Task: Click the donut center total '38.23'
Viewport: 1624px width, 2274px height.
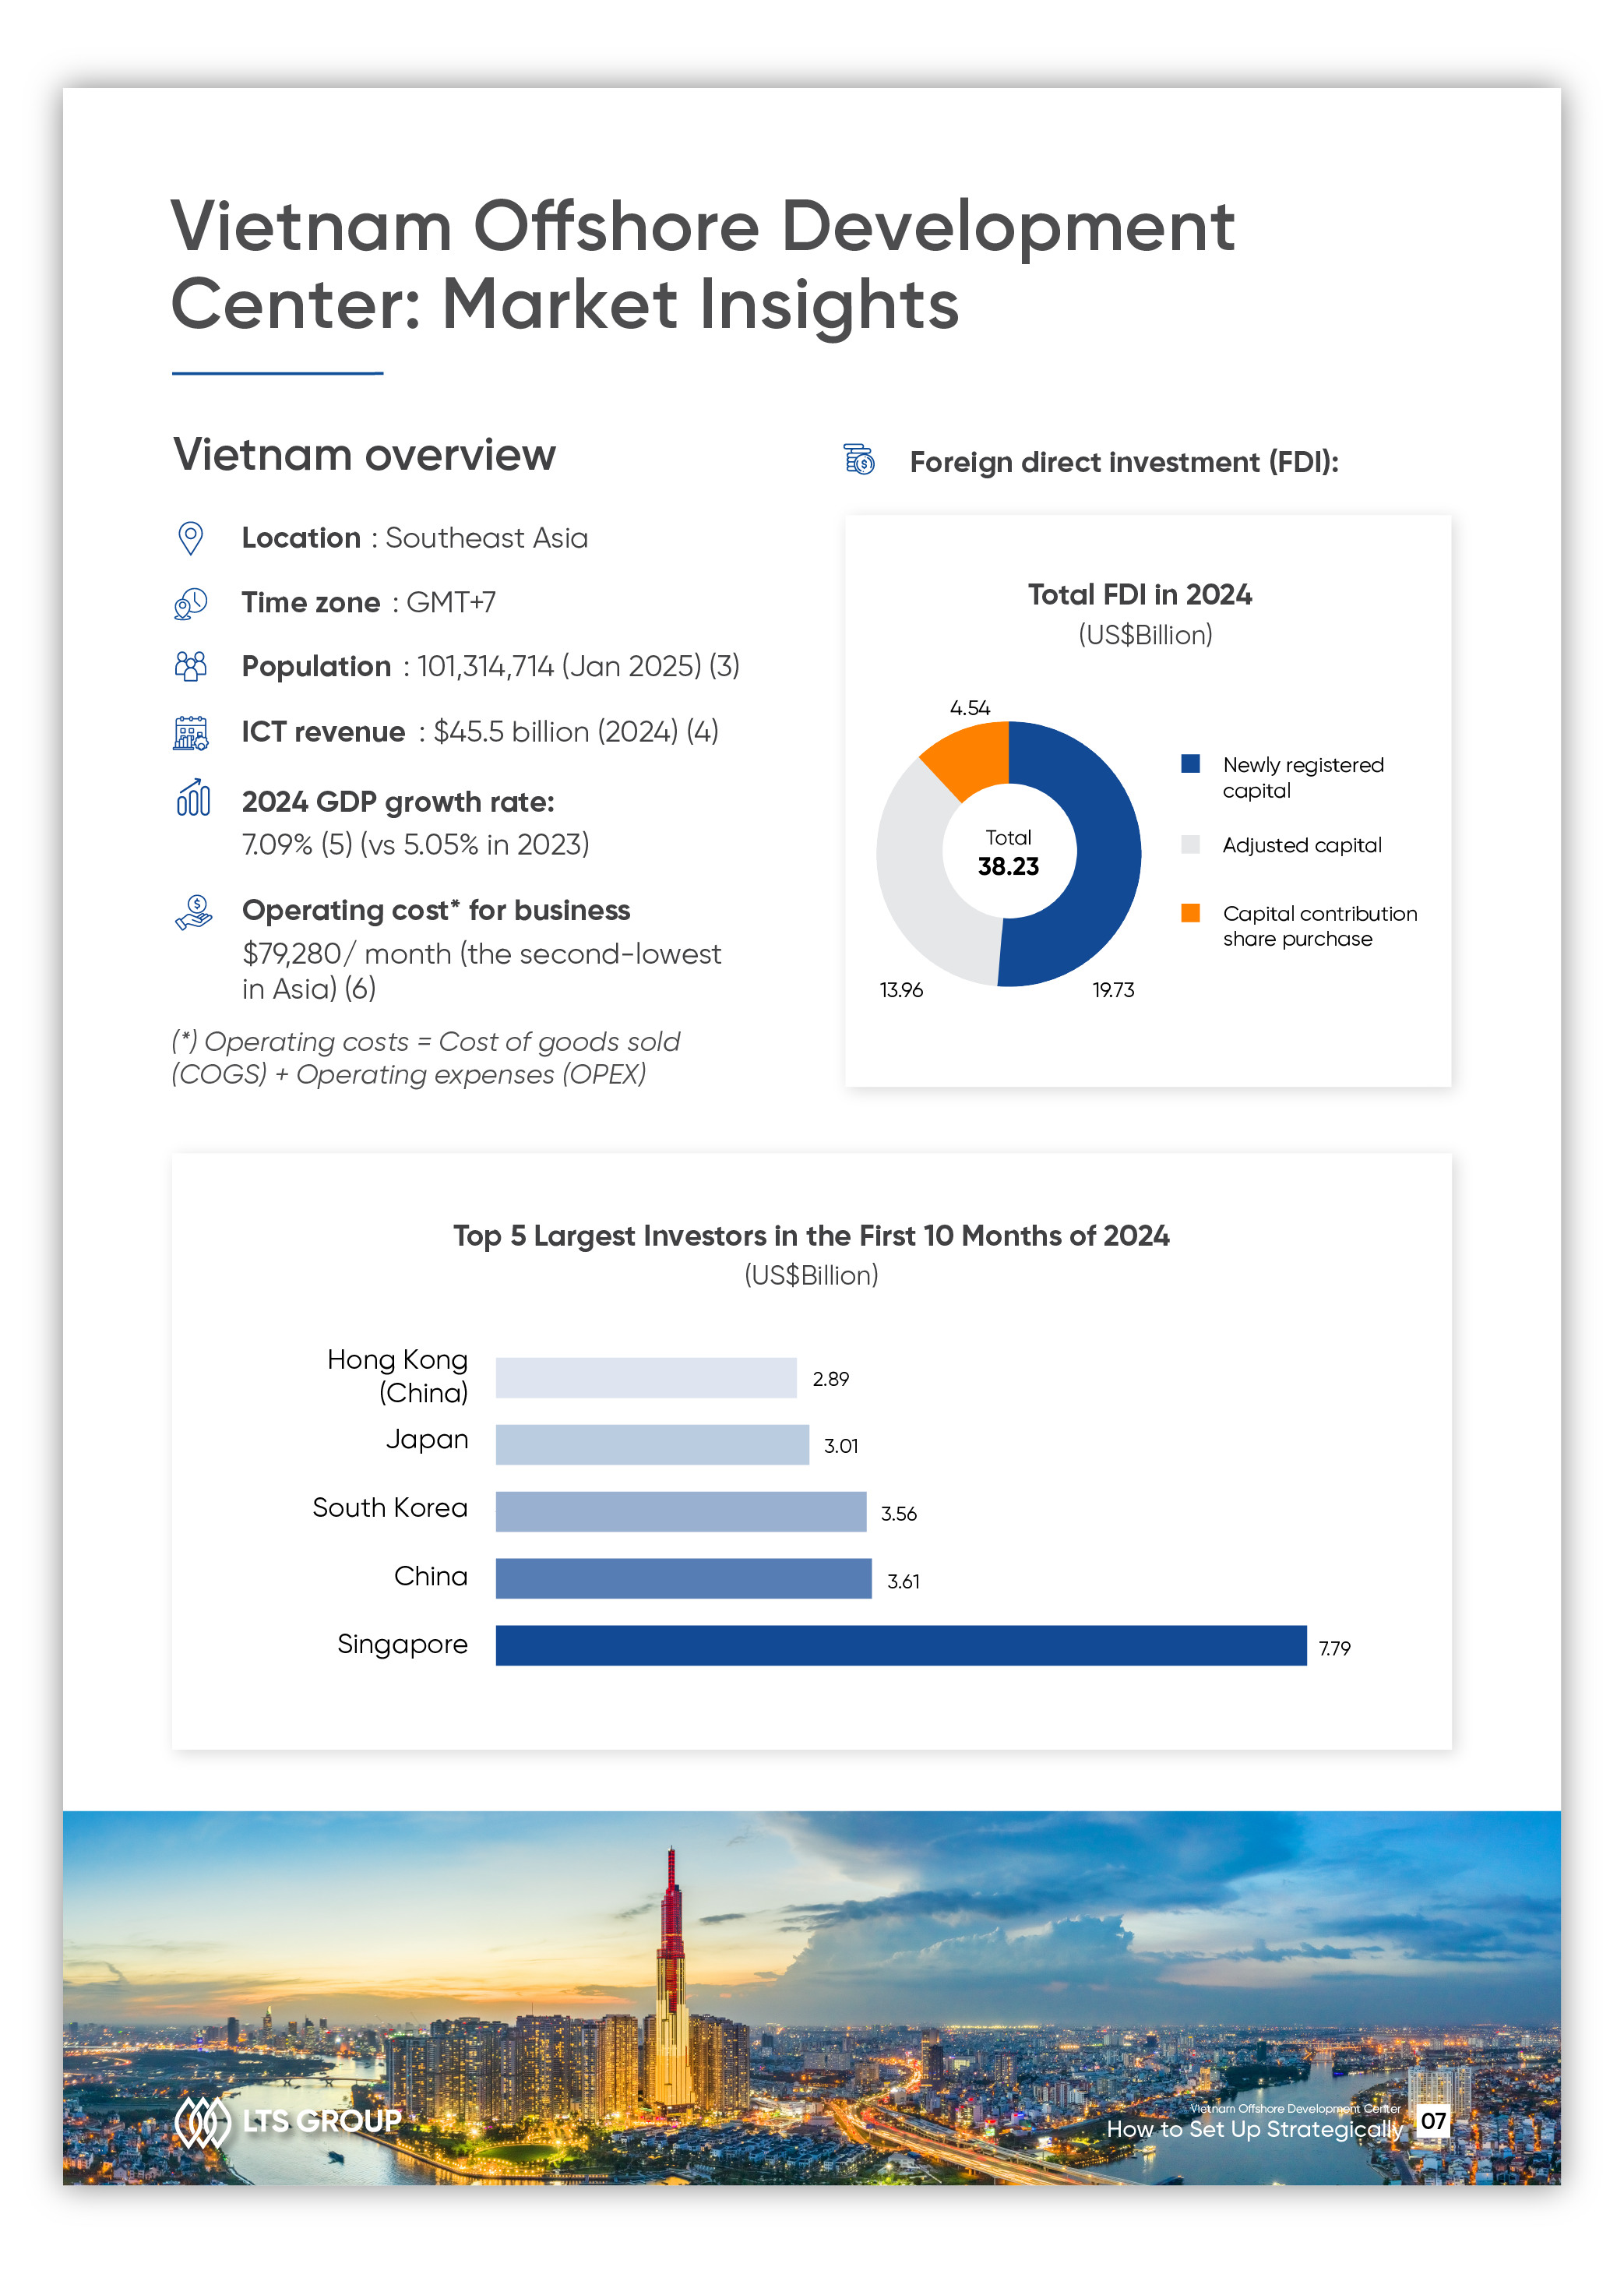Action: (1008, 866)
